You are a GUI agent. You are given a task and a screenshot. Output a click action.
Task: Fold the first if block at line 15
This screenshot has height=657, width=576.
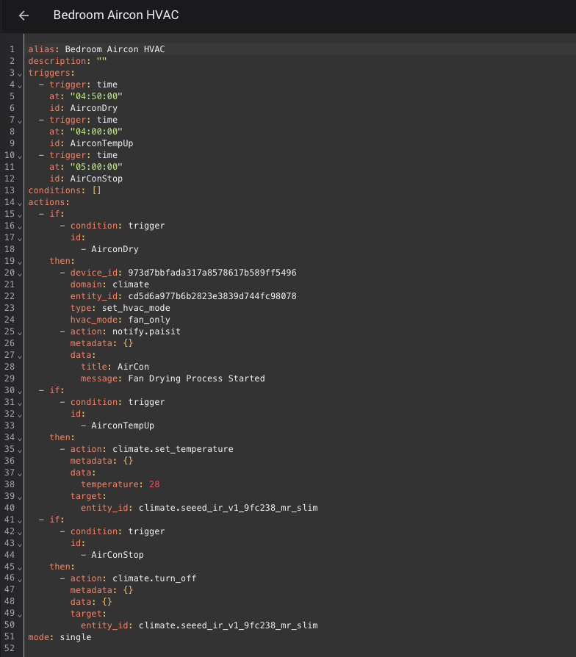[20, 215]
